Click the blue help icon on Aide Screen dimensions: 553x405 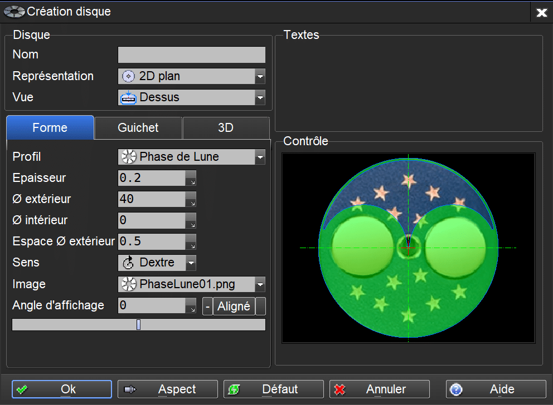pos(456,389)
